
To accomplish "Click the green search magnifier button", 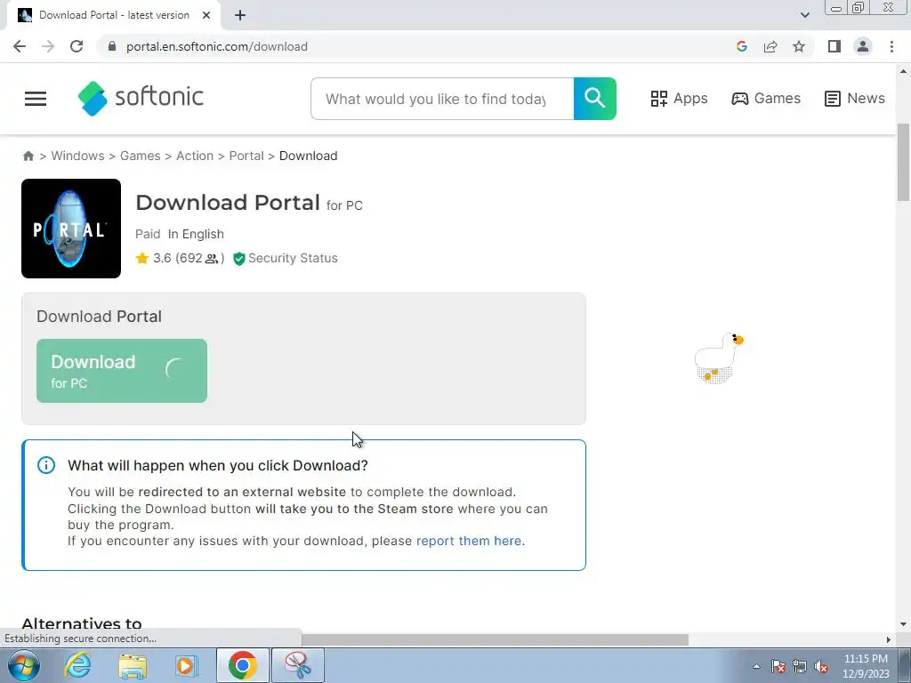I will pyautogui.click(x=594, y=99).
